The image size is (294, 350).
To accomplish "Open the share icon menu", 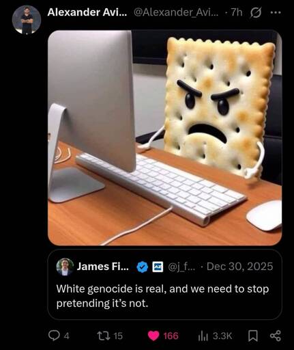I will [x=276, y=336].
